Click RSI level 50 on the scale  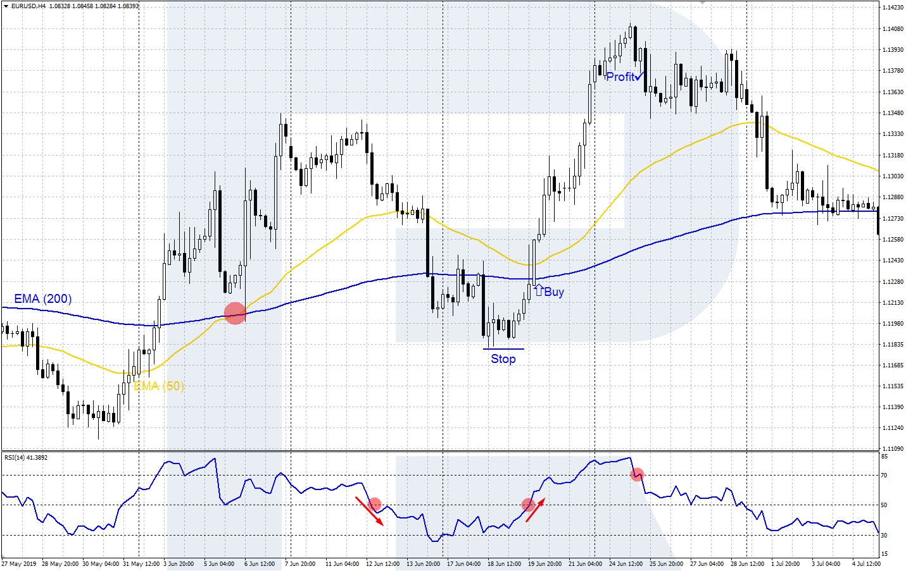point(884,505)
